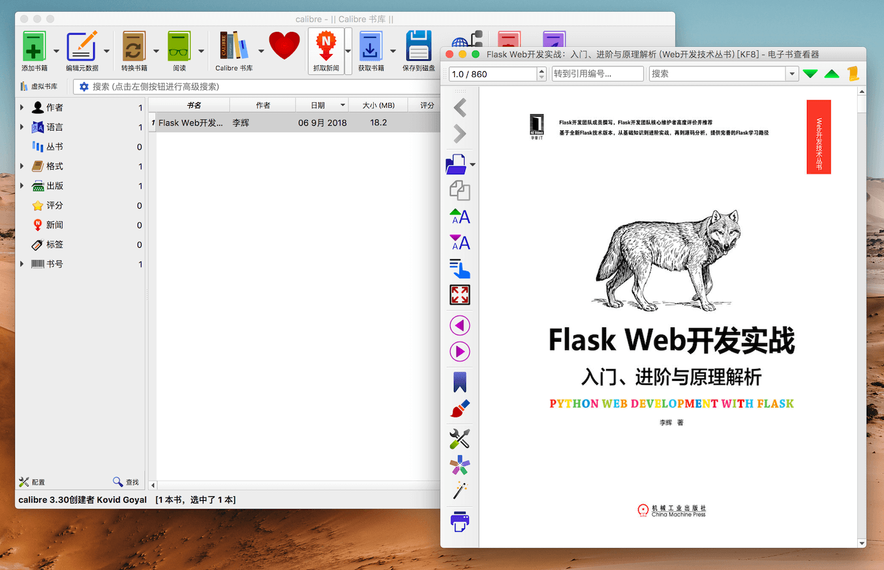The image size is (884, 570).
Task: Click the gear icon for advanced search
Action: (x=84, y=87)
